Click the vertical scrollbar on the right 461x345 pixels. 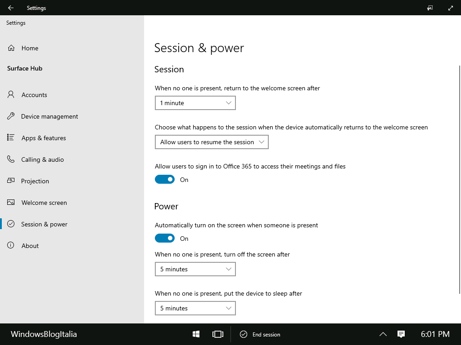460,179
